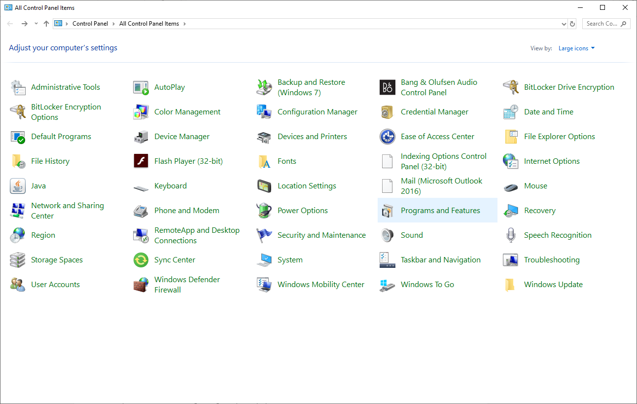
Task: Open the User Accounts icon
Action: click(18, 285)
